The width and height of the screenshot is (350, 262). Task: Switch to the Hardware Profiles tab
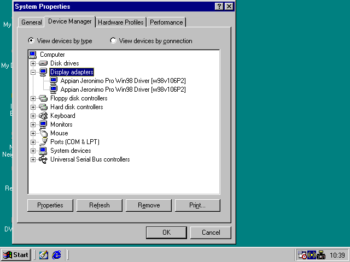point(121,22)
